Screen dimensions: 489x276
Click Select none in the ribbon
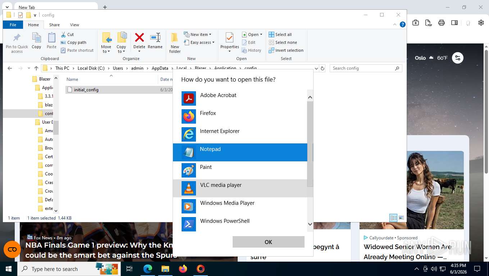click(x=283, y=42)
